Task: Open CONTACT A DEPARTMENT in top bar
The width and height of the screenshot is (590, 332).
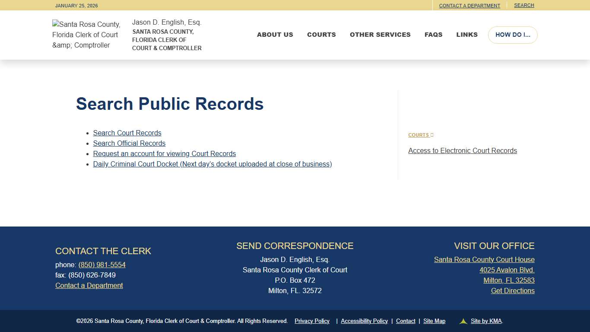Action: (x=469, y=5)
